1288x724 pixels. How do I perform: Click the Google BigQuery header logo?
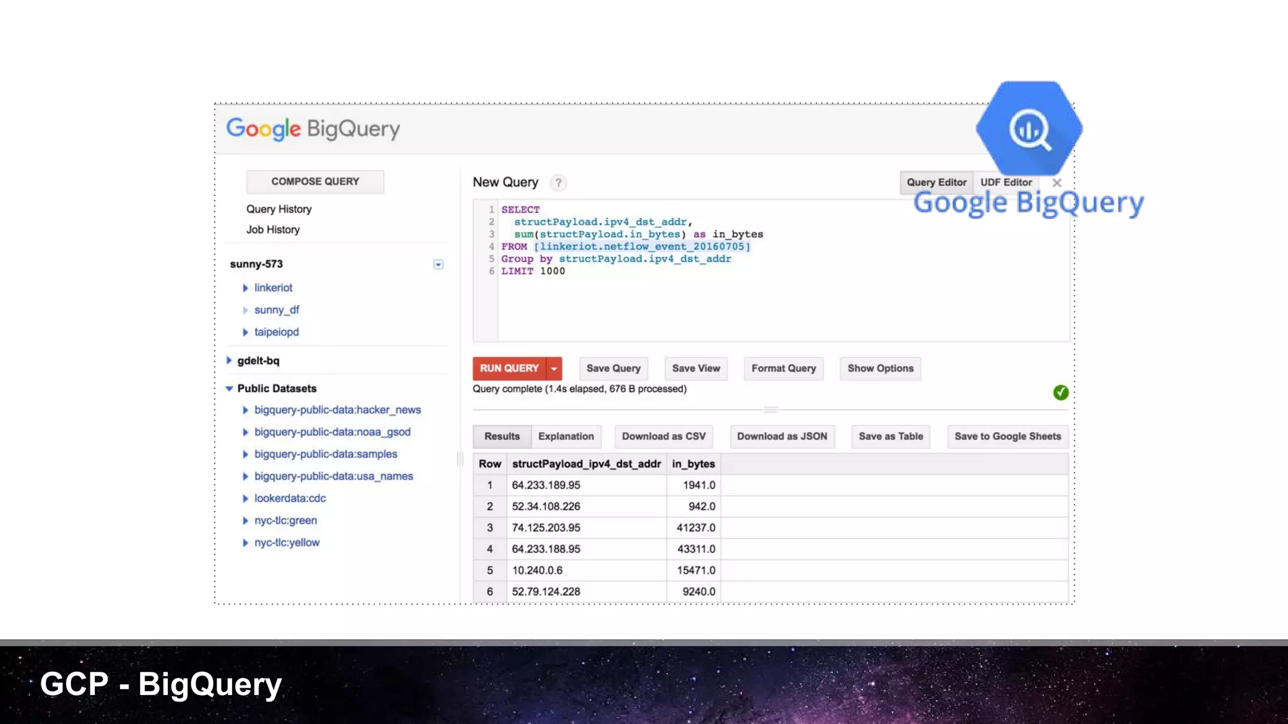[313, 129]
